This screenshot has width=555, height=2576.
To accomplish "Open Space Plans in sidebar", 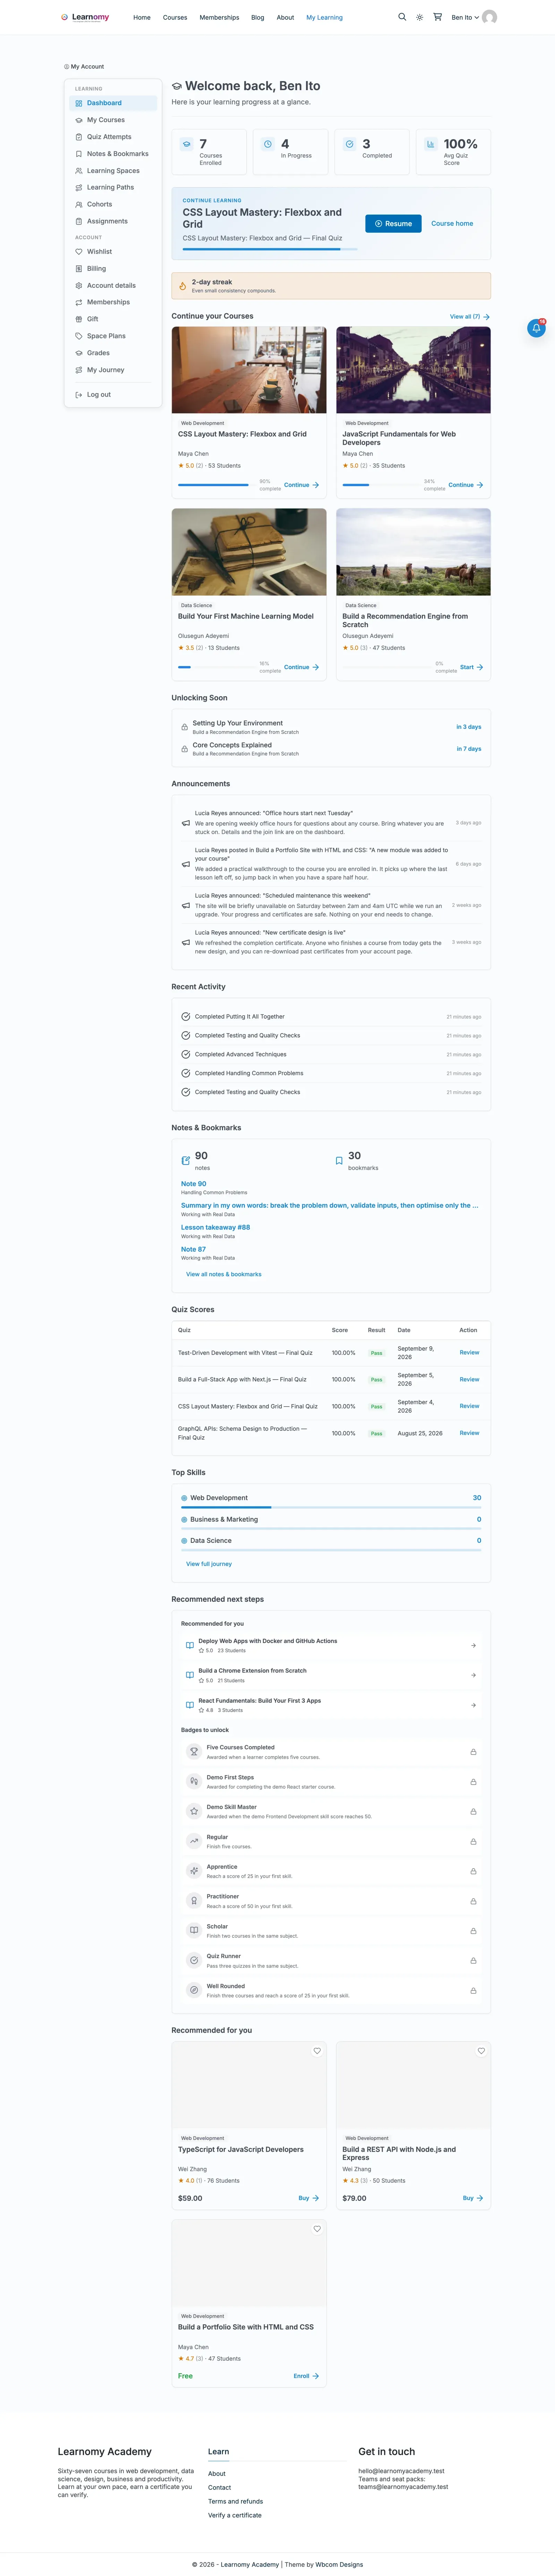I will coord(113,336).
